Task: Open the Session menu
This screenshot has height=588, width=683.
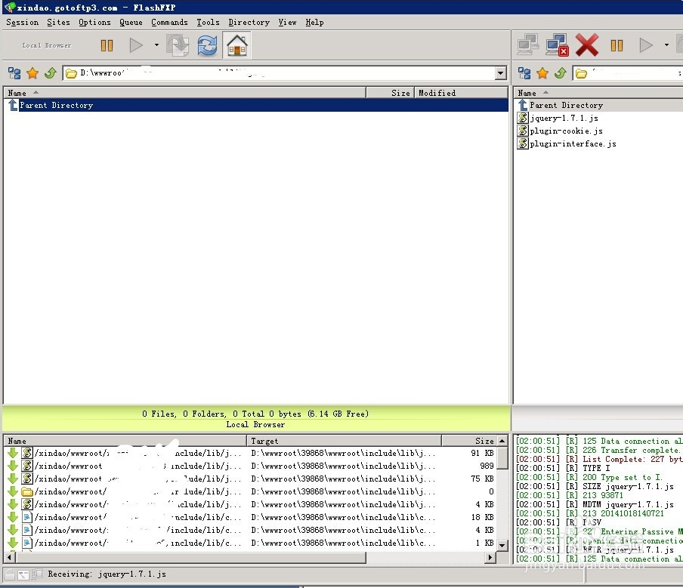Action: coord(22,22)
